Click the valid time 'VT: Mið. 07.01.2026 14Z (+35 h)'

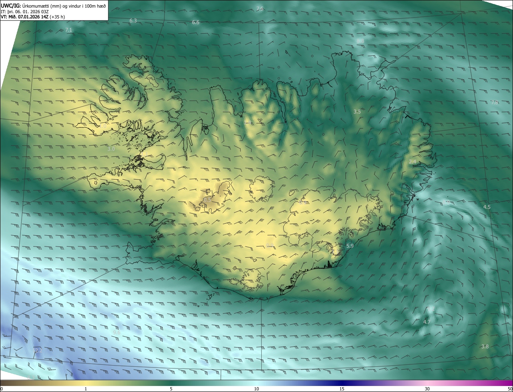click(x=33, y=17)
